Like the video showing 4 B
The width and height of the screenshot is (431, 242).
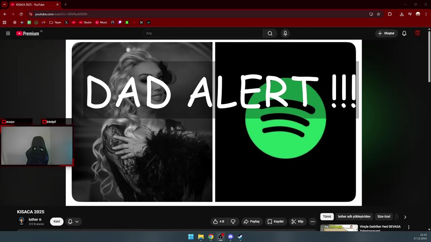pyautogui.click(x=219, y=221)
